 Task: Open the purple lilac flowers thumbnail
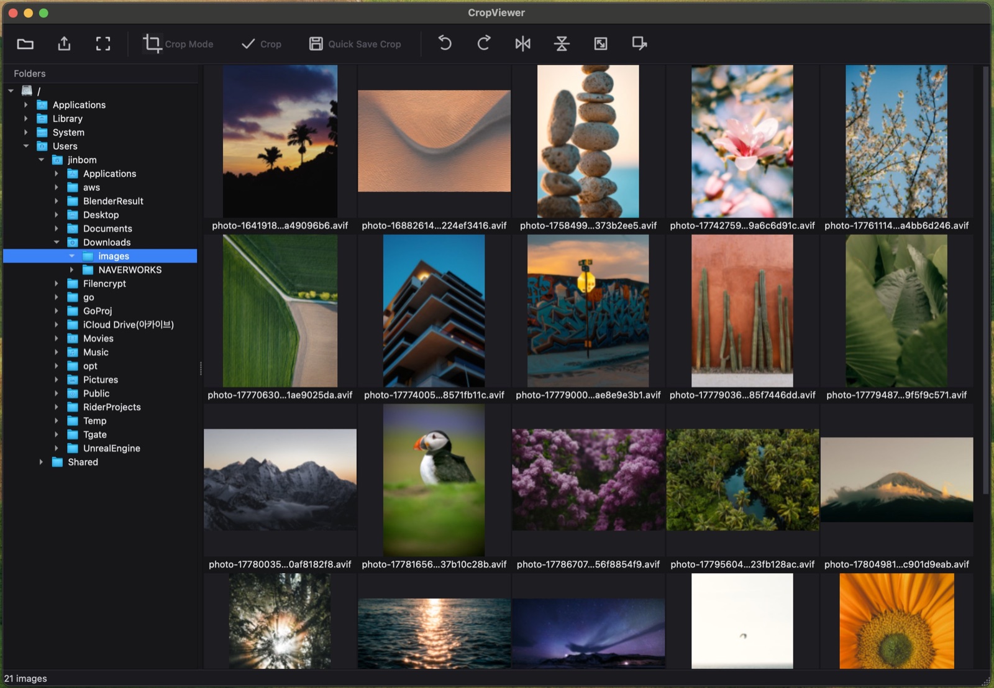[588, 480]
